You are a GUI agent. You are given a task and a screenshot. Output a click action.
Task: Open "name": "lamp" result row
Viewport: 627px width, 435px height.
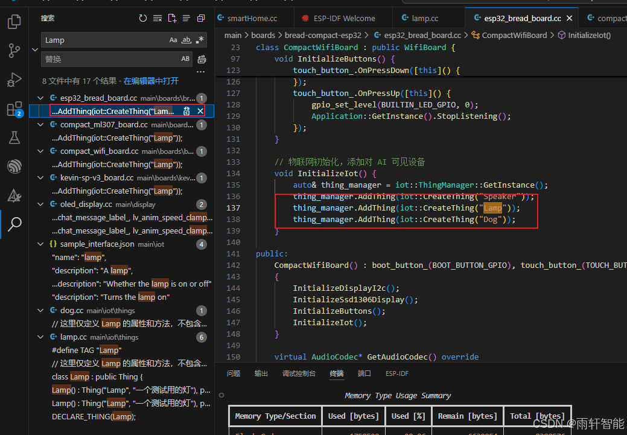pos(79,258)
